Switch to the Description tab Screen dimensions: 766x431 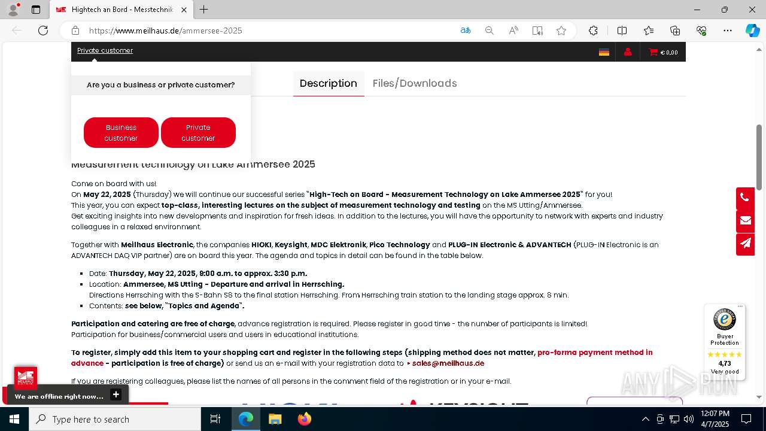point(328,83)
